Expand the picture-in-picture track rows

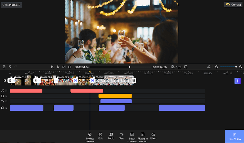[6, 96]
